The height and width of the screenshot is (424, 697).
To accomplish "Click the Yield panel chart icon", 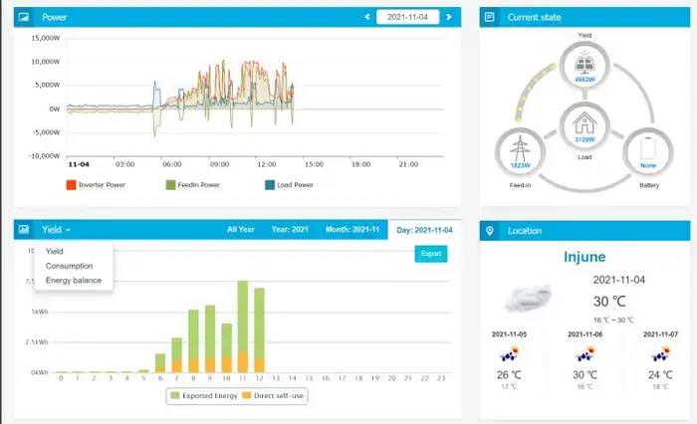I will (x=24, y=230).
